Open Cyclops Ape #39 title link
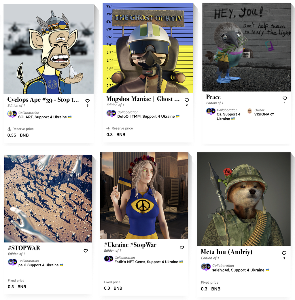The image size is (295, 300). (43, 100)
